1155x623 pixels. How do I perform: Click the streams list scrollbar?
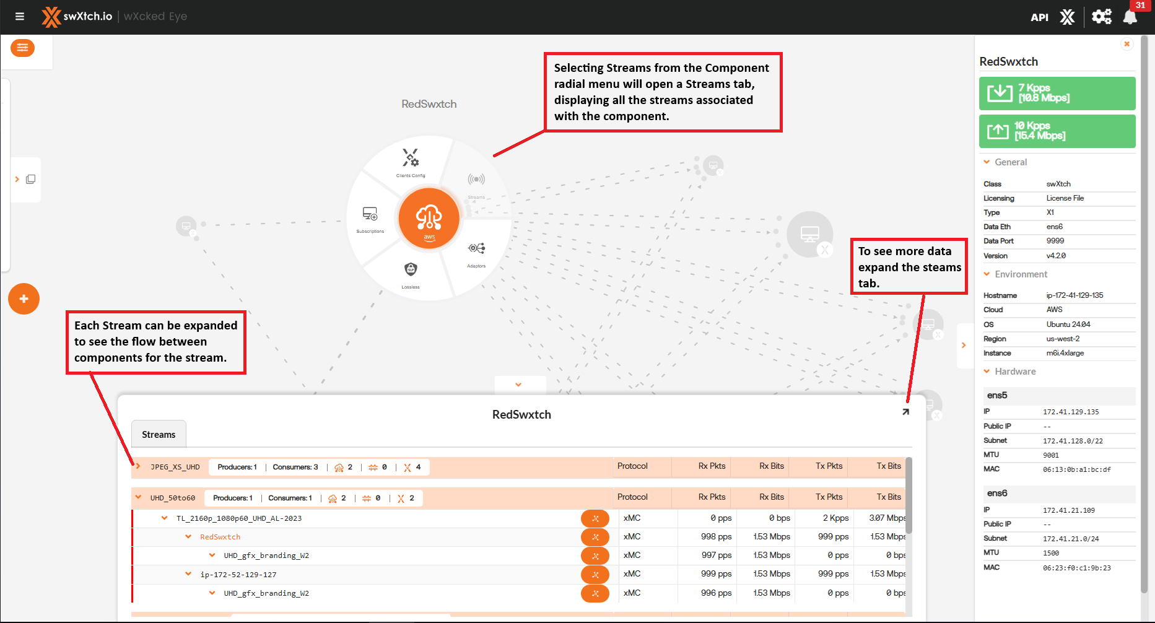909,495
